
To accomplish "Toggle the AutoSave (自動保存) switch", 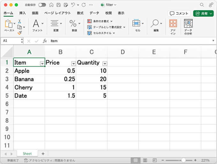I will click(x=42, y=5).
